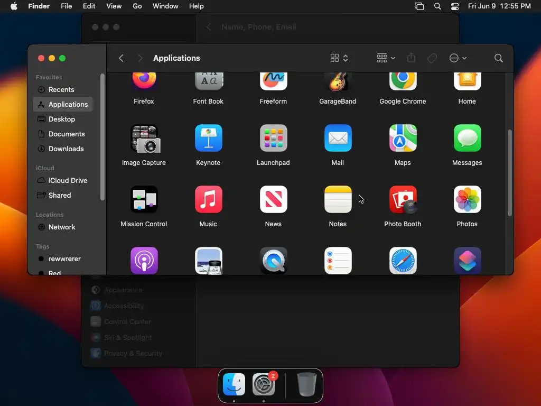The height and width of the screenshot is (406, 541).
Task: Open Desktop in the sidebar
Action: click(63, 119)
